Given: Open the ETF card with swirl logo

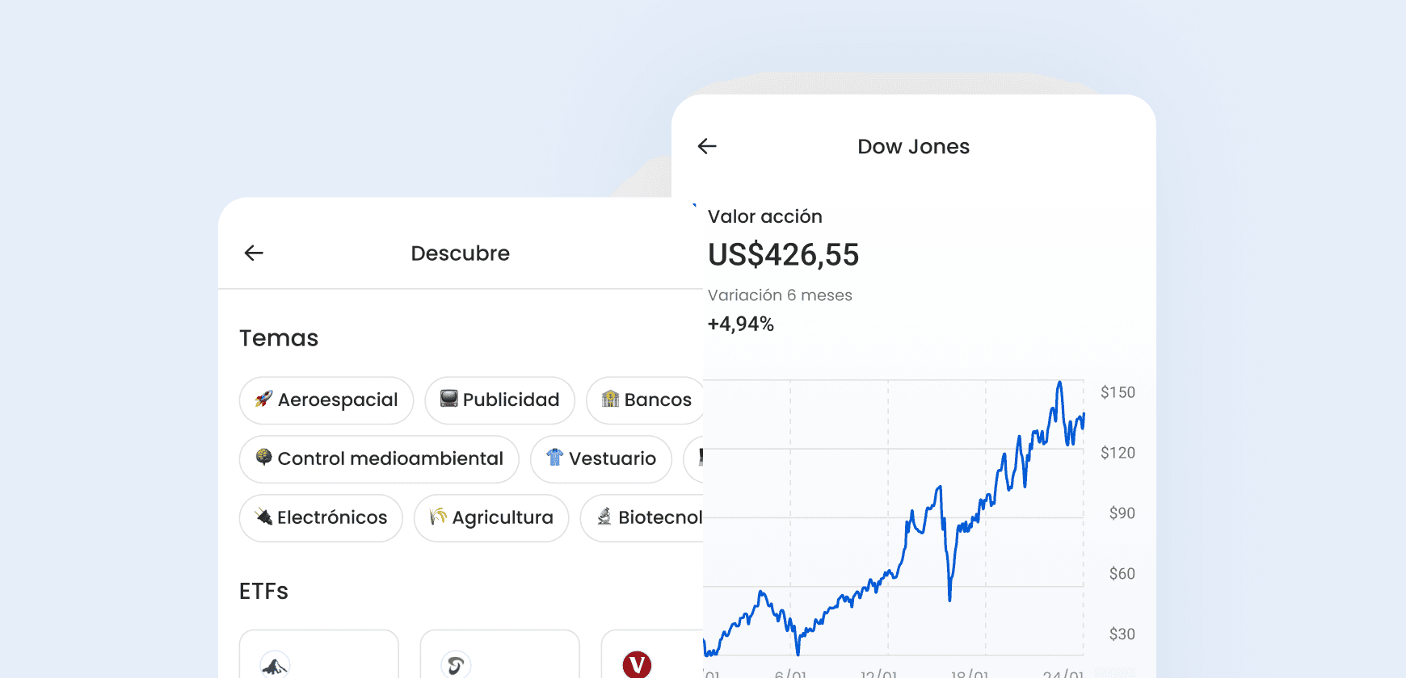Looking at the screenshot, I should pyautogui.click(x=500, y=654).
